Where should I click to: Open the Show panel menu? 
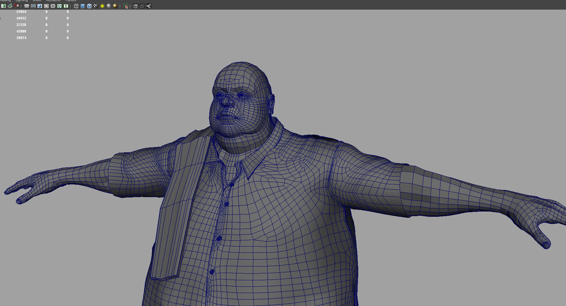tap(37, 1)
